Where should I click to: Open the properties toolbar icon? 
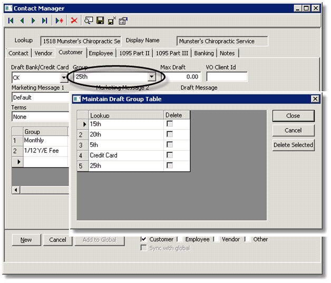coord(123,21)
